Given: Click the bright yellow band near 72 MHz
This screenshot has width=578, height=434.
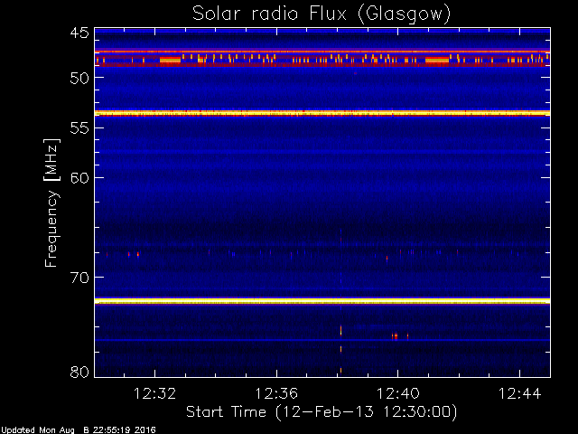Looking at the screenshot, I should tap(322, 301).
